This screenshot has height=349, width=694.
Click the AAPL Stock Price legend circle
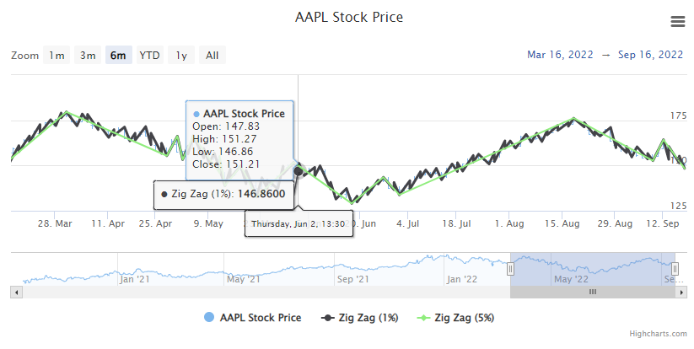pos(208,318)
